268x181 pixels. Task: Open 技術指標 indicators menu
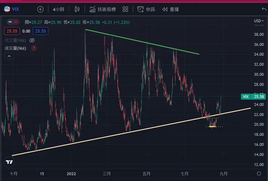point(102,9)
